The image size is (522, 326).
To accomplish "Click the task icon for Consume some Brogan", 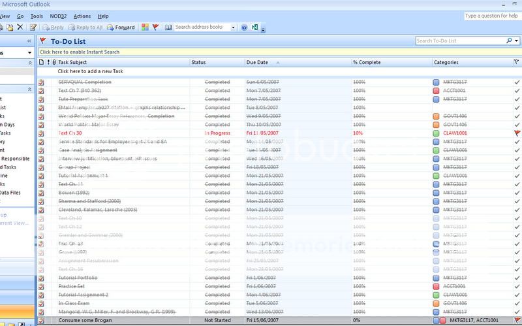I will (x=41, y=320).
